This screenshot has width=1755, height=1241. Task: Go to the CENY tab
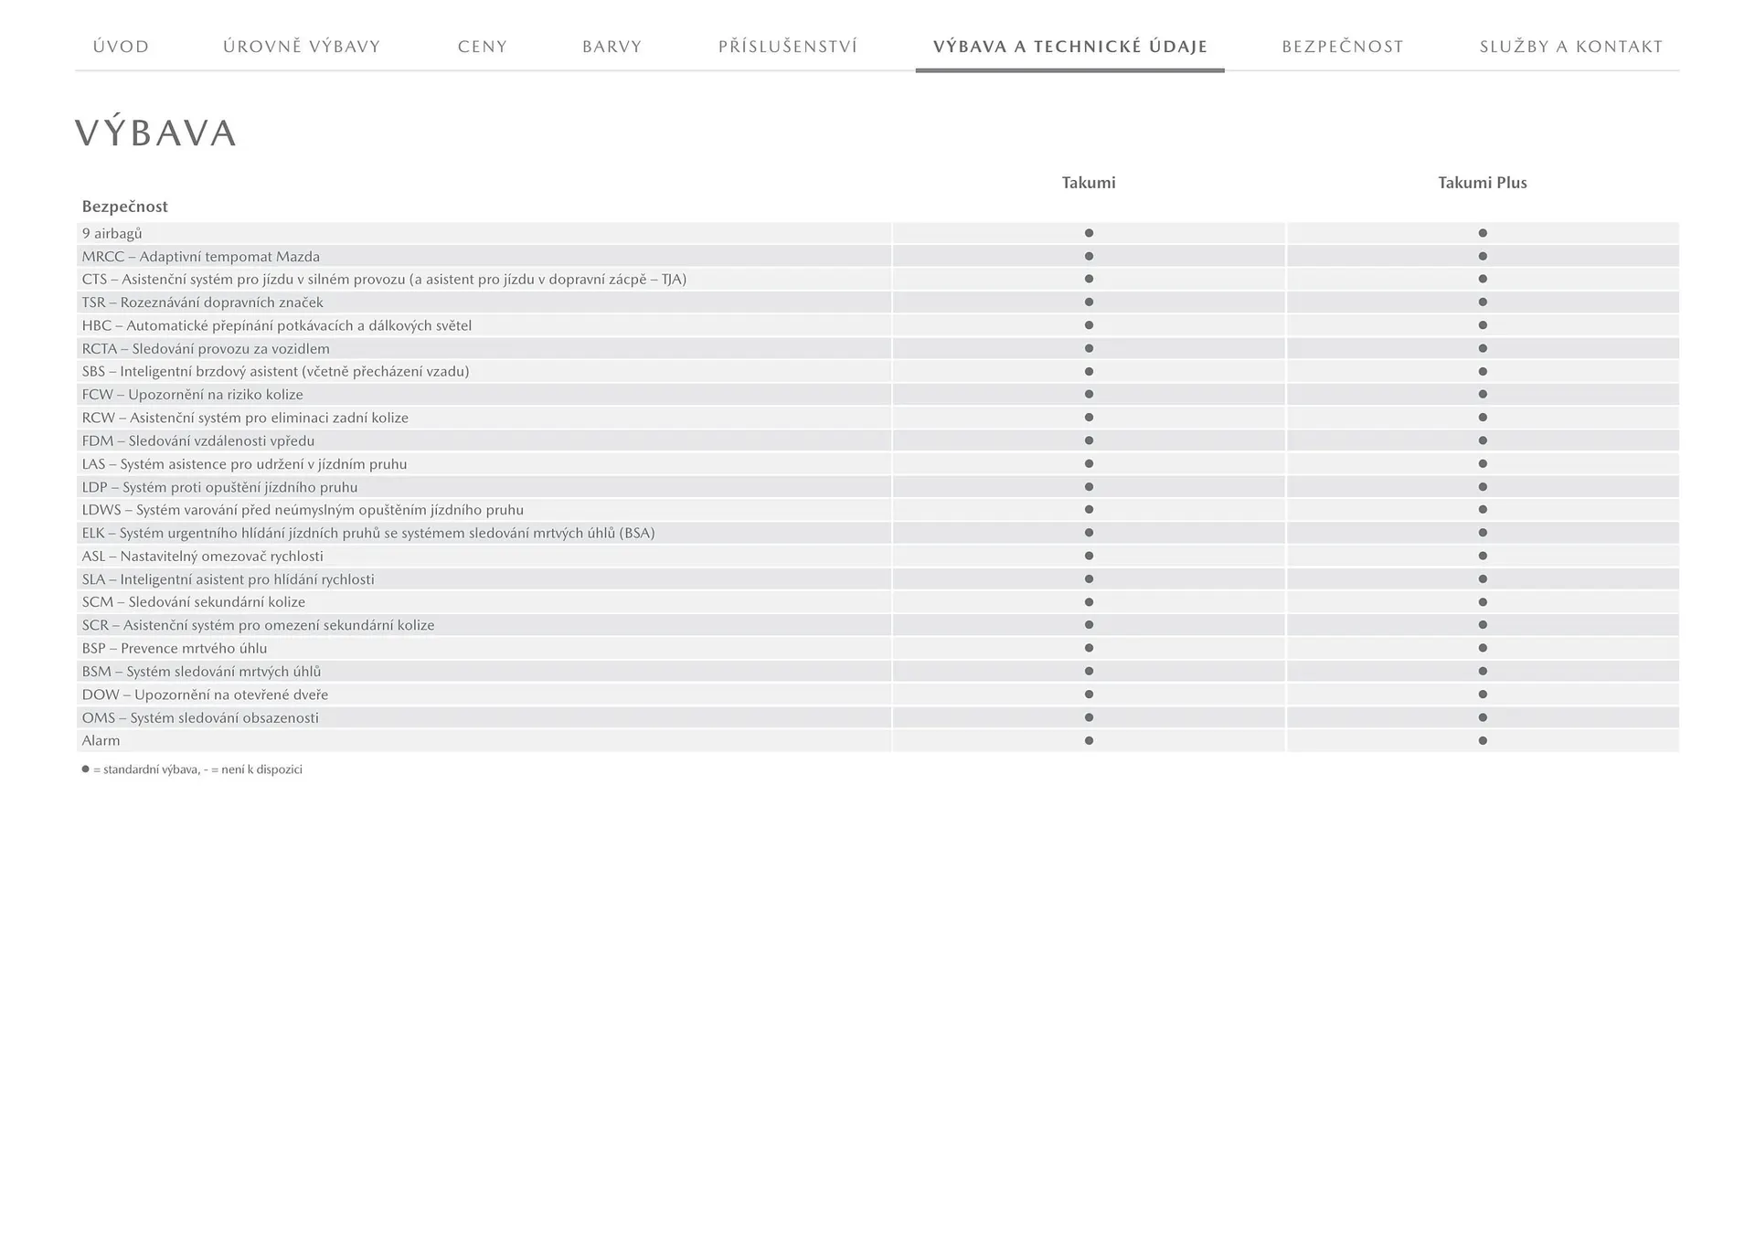coord(482,47)
